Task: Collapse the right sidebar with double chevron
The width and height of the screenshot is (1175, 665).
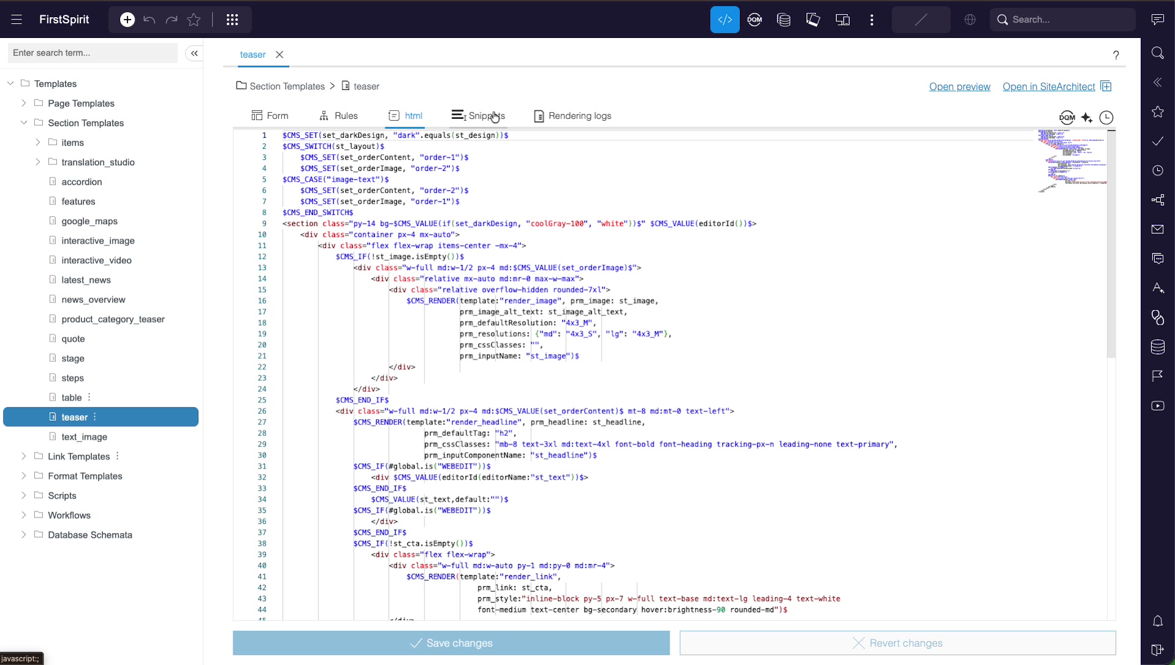Action: point(1157,82)
